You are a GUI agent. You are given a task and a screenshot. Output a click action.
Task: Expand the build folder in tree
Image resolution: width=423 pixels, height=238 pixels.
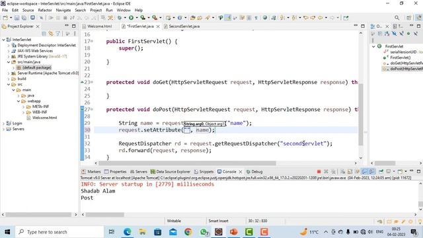(x=9, y=79)
